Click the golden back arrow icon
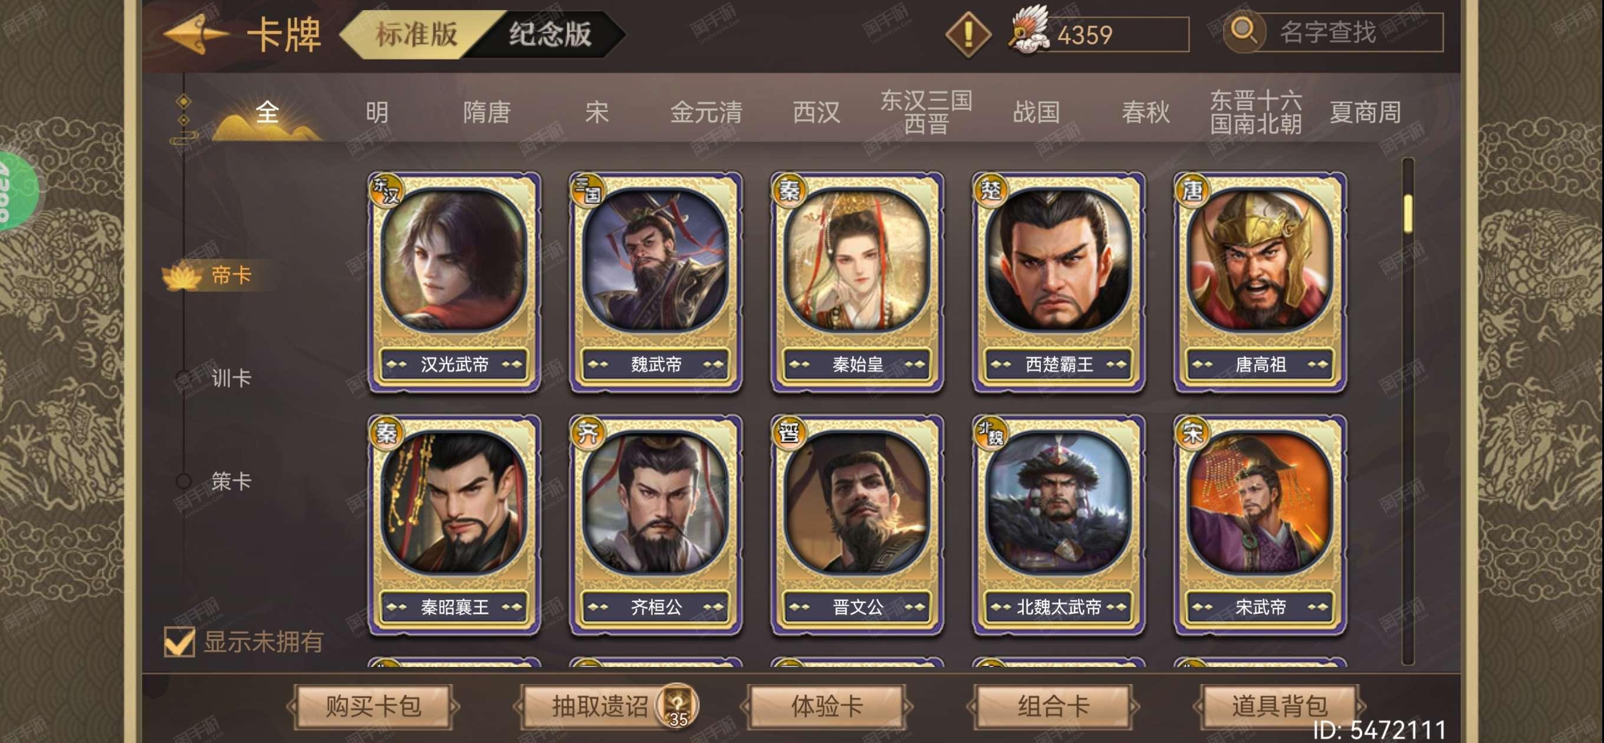This screenshot has width=1604, height=743. click(195, 34)
